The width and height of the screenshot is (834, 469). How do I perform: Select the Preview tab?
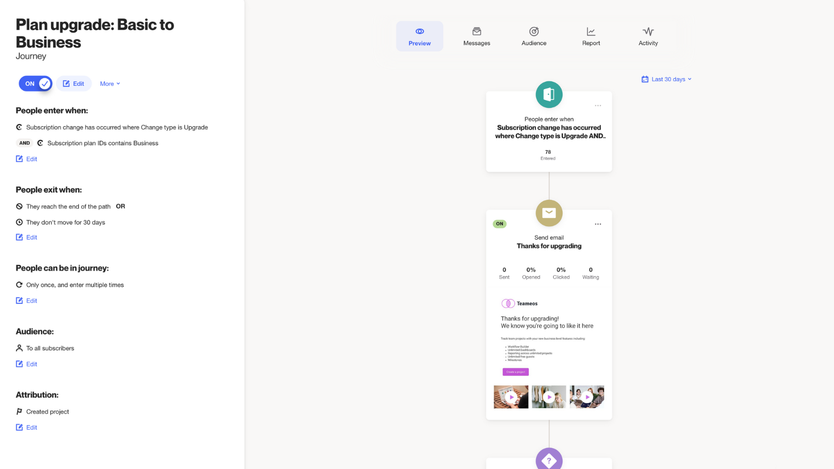(x=420, y=36)
